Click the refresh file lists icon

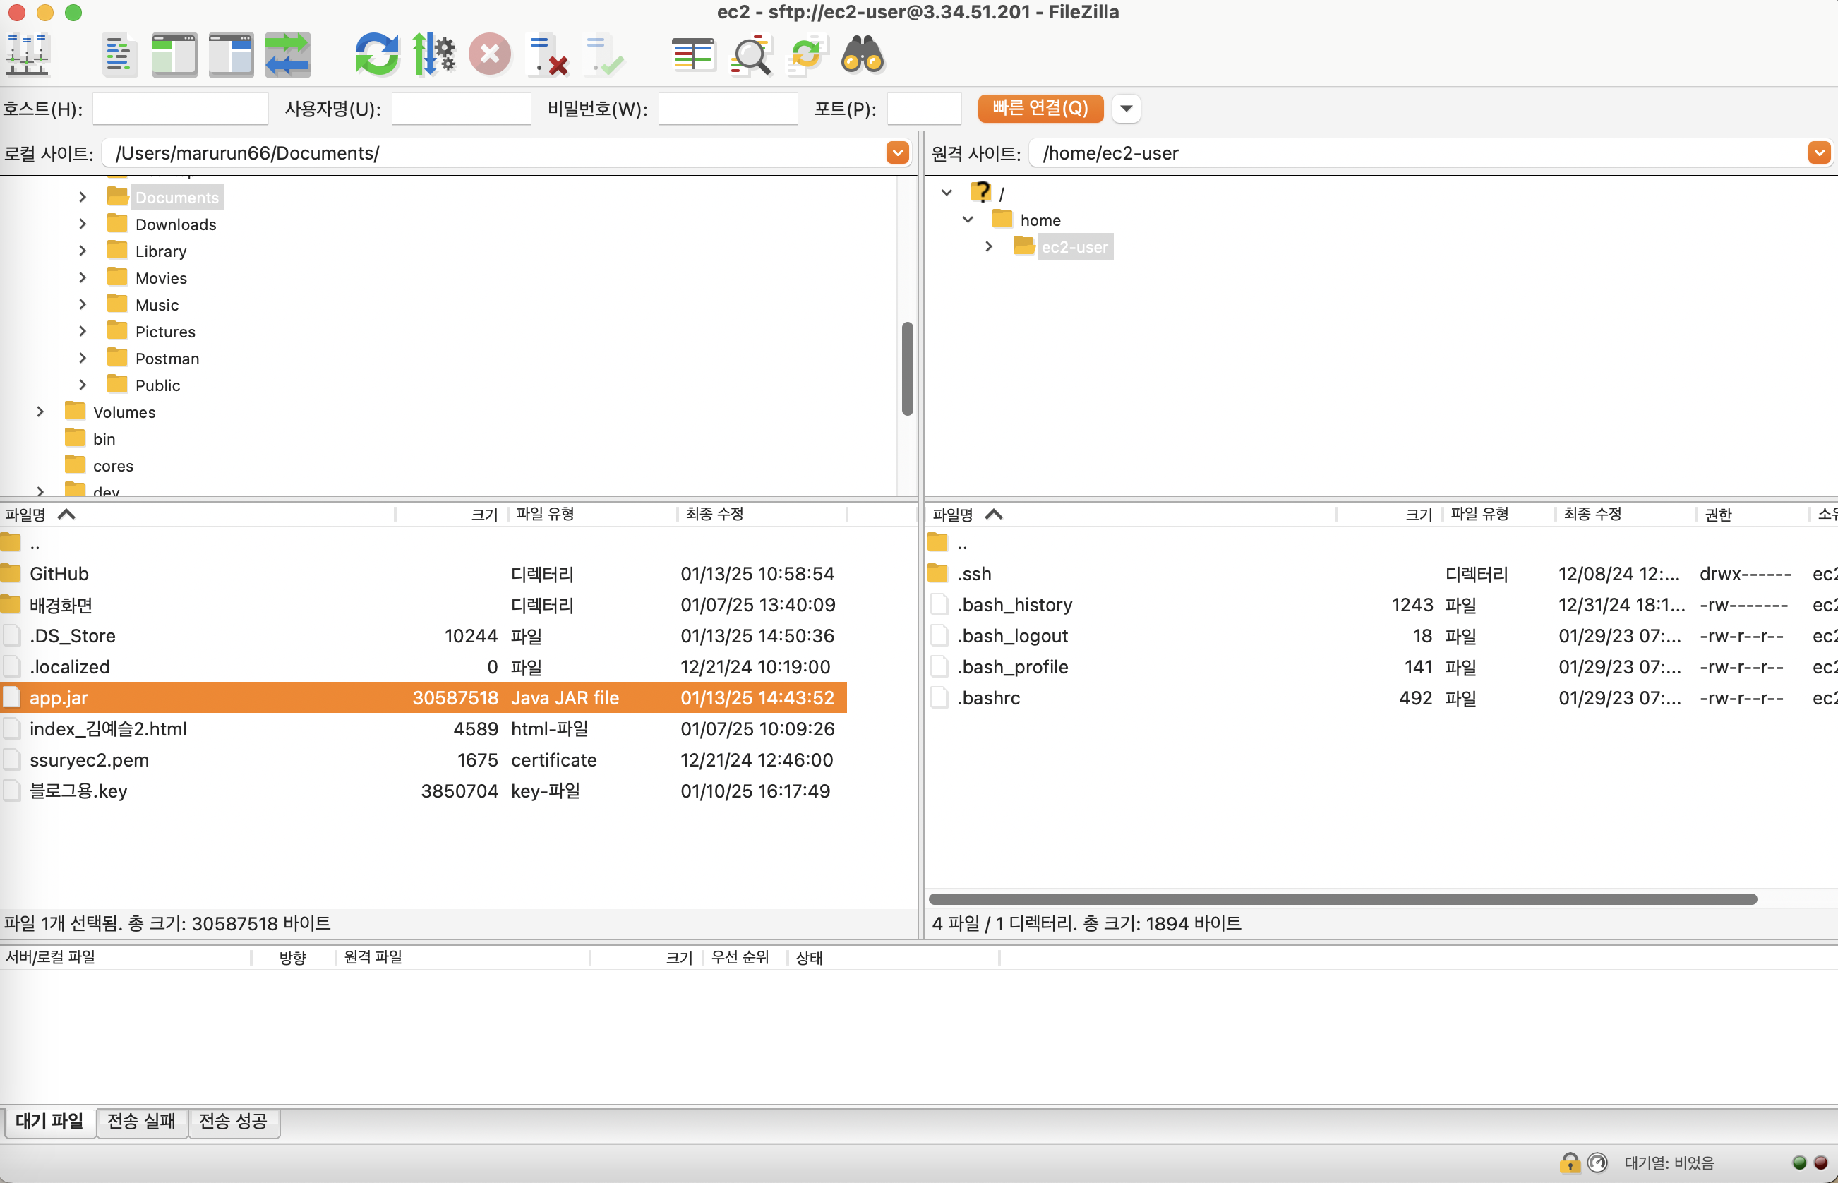point(376,55)
